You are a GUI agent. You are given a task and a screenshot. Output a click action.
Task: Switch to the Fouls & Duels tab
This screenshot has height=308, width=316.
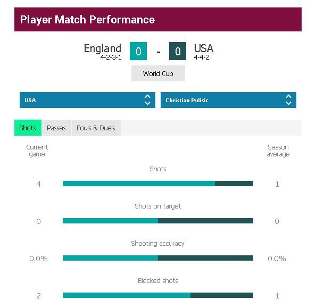(x=96, y=128)
